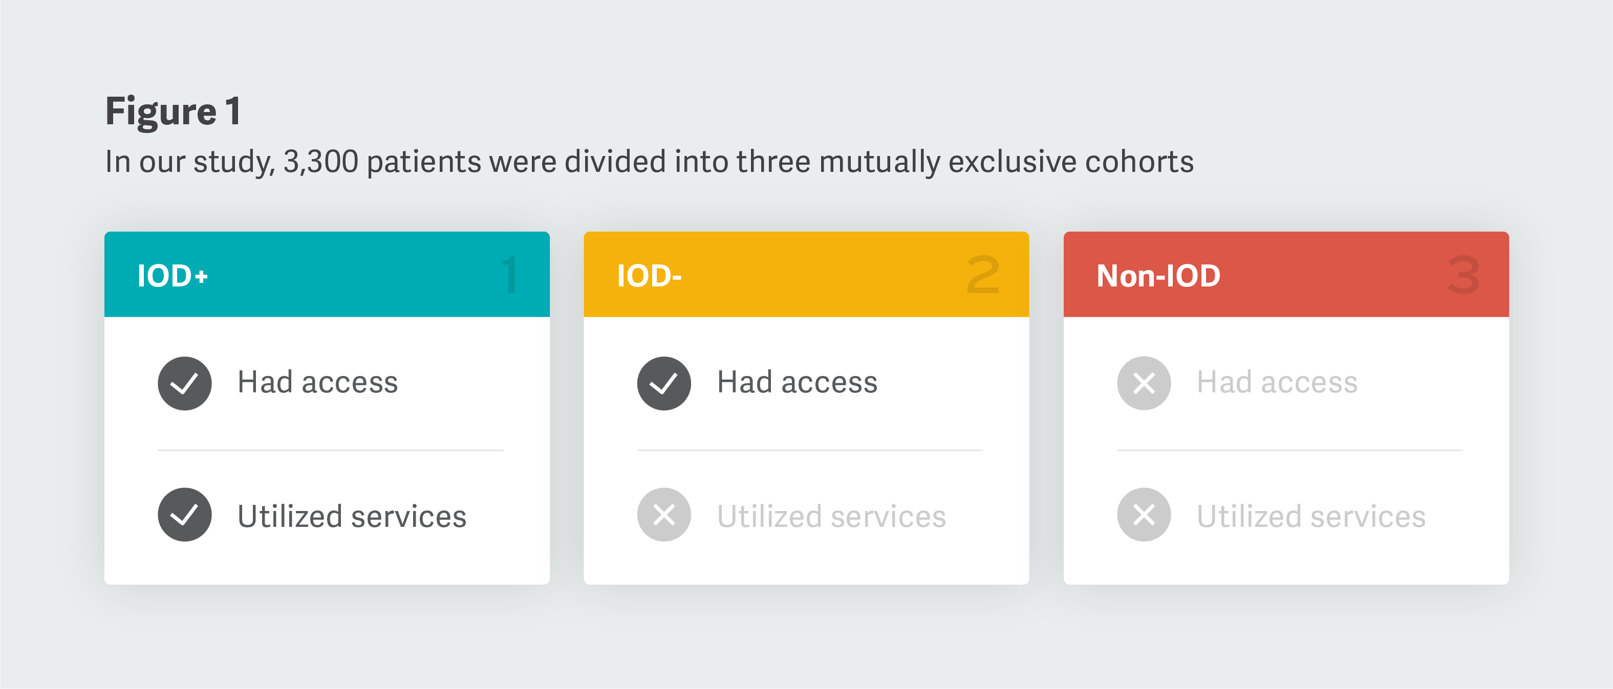
Task: Select the IOD+ header title text
Action: click(172, 276)
